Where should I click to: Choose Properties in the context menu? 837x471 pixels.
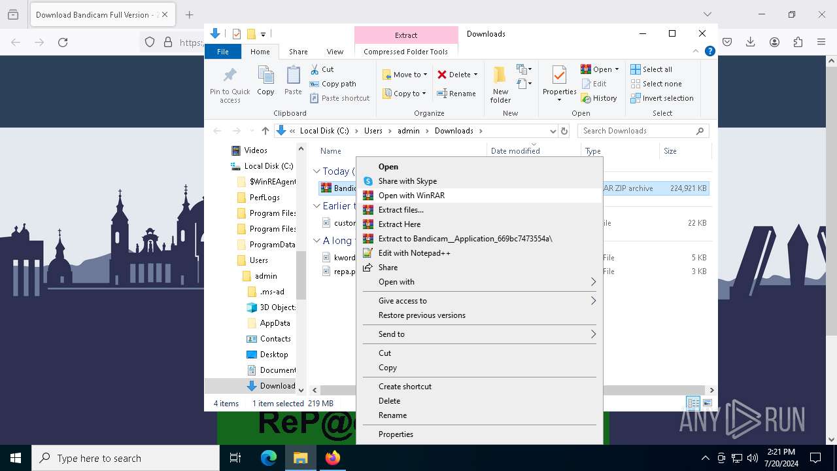[481, 434]
